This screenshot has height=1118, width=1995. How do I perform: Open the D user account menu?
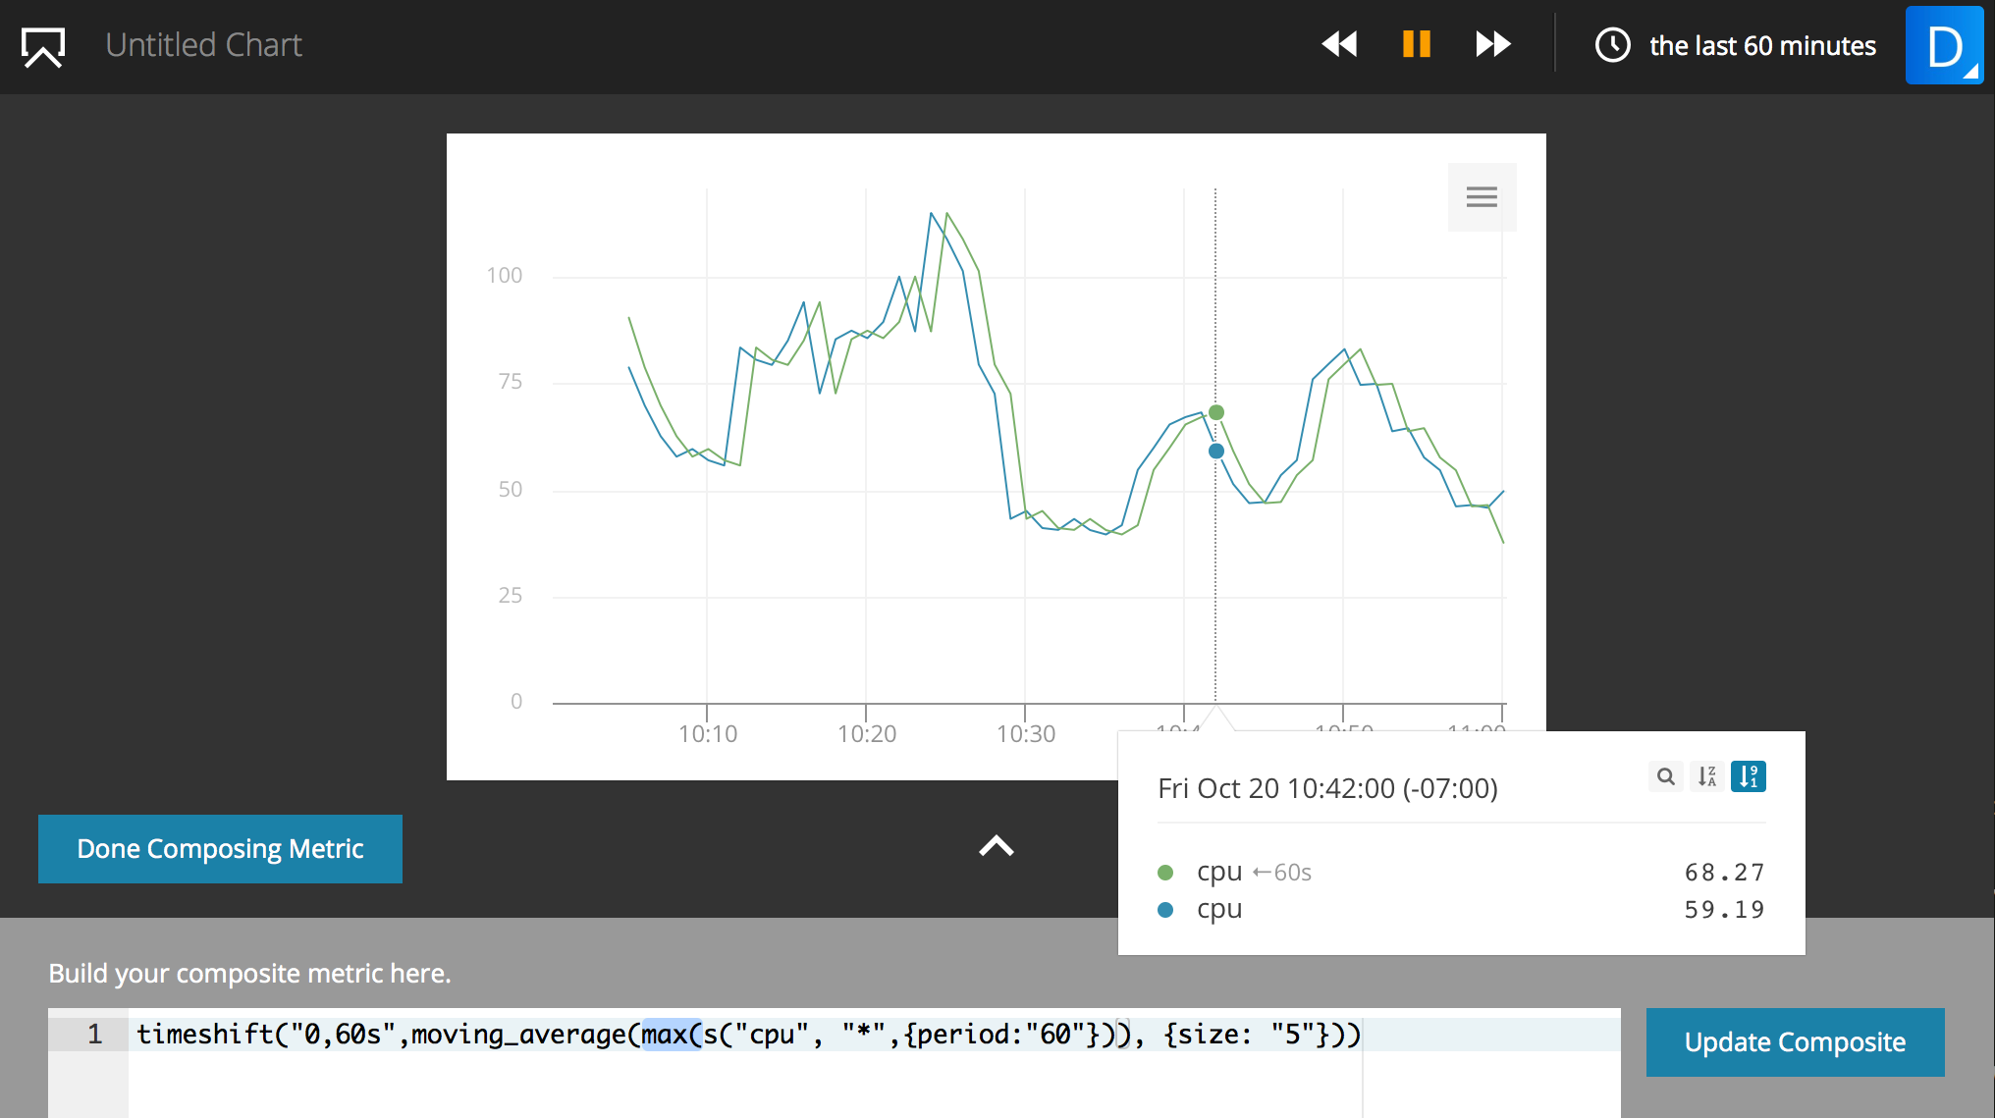(1944, 46)
